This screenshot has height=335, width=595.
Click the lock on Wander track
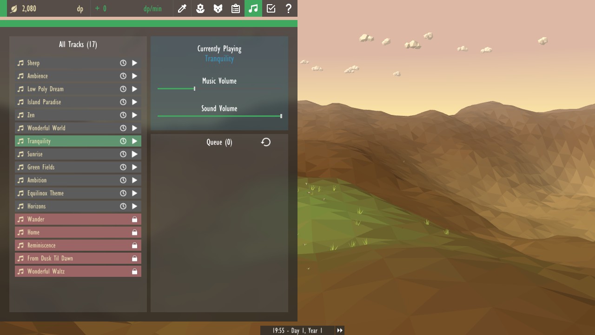click(134, 219)
